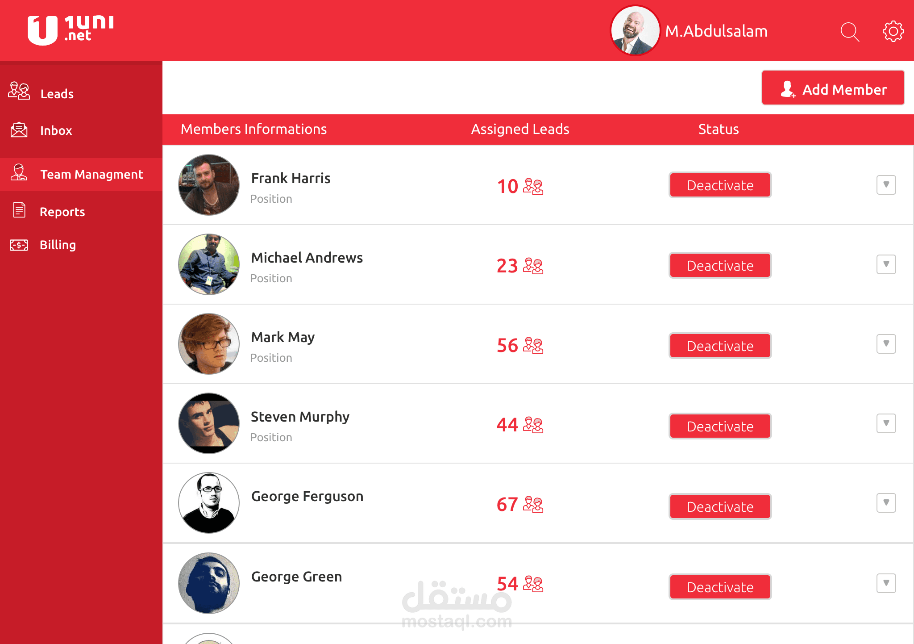Go to the Billing menu item
The height and width of the screenshot is (644, 914).
tap(58, 245)
